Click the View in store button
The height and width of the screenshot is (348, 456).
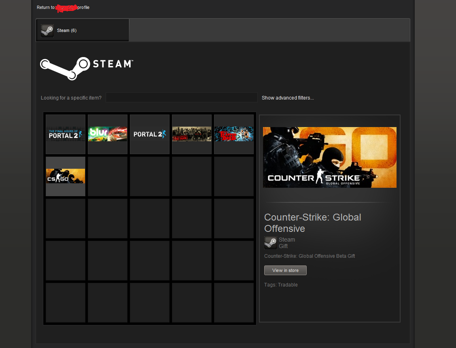[x=285, y=270]
